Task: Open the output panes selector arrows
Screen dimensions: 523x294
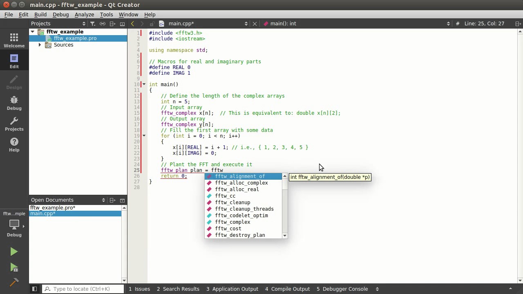Action: (377, 289)
